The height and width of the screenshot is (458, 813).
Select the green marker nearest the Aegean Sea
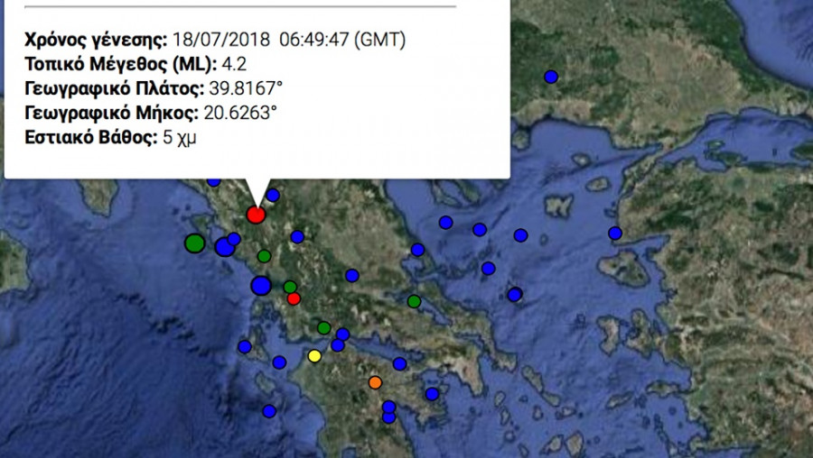click(x=414, y=301)
